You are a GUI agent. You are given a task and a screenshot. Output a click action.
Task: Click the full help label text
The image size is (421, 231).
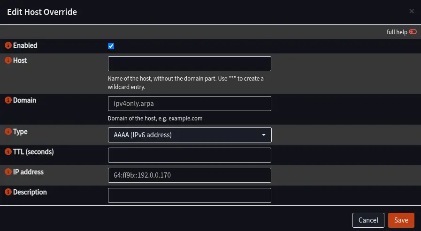[x=397, y=32]
